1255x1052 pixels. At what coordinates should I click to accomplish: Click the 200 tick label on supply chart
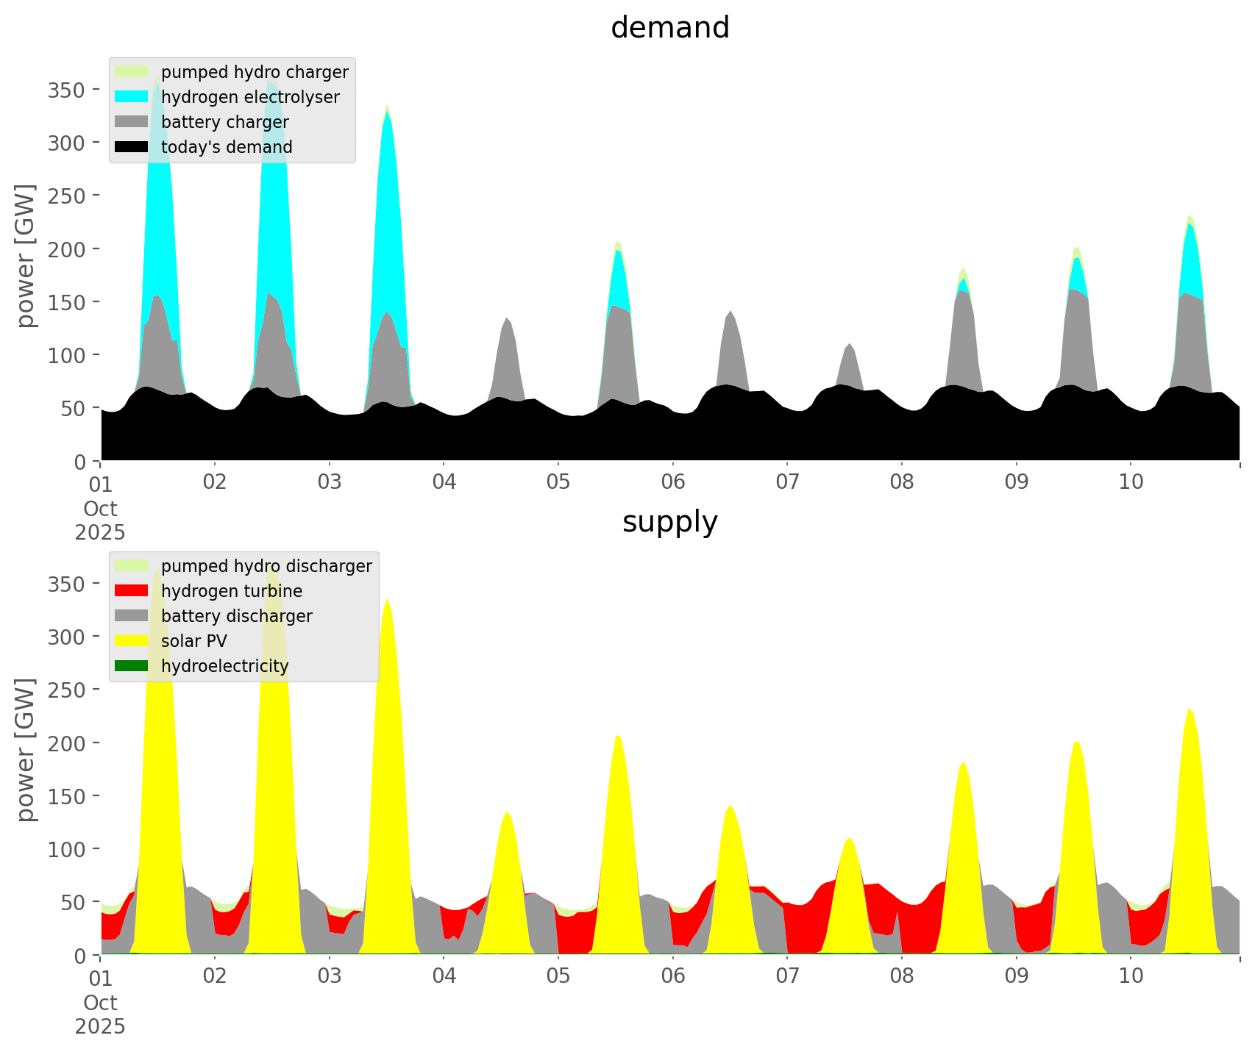[x=66, y=743]
